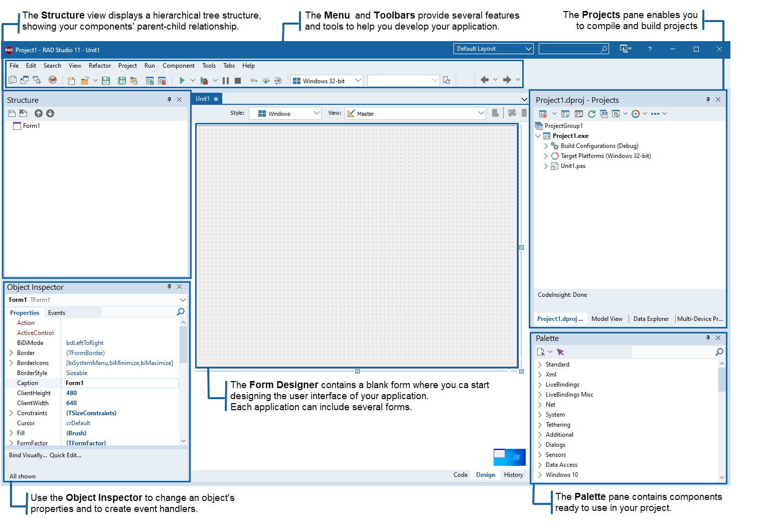Open the Default Layout dropdown
The height and width of the screenshot is (528, 757).
(493, 49)
